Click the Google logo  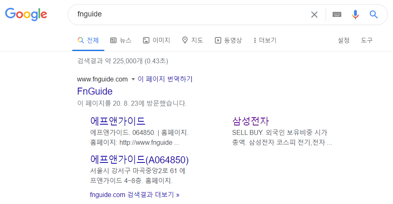click(x=26, y=14)
